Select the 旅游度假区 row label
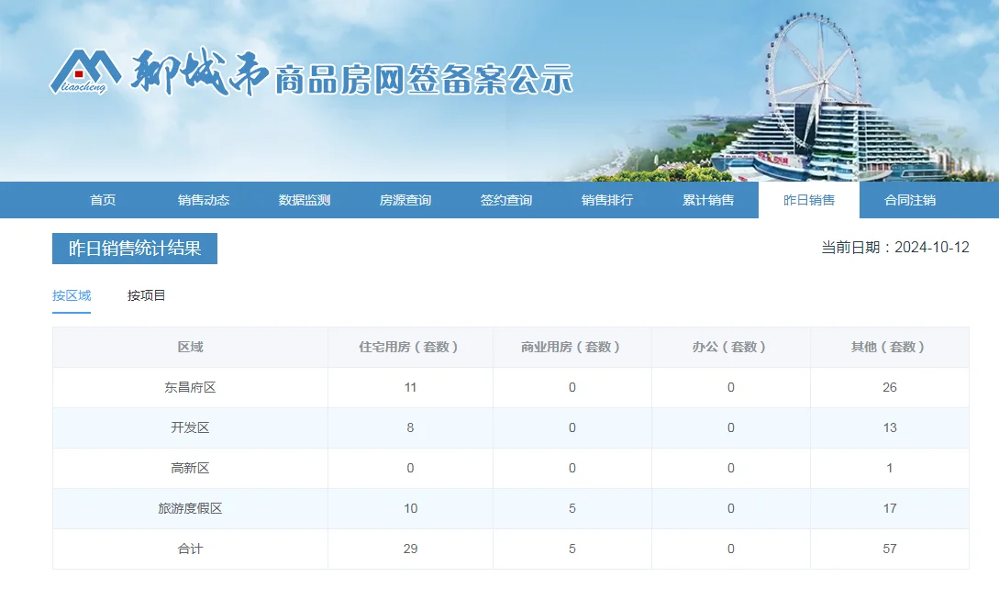999x610 pixels. (x=190, y=508)
